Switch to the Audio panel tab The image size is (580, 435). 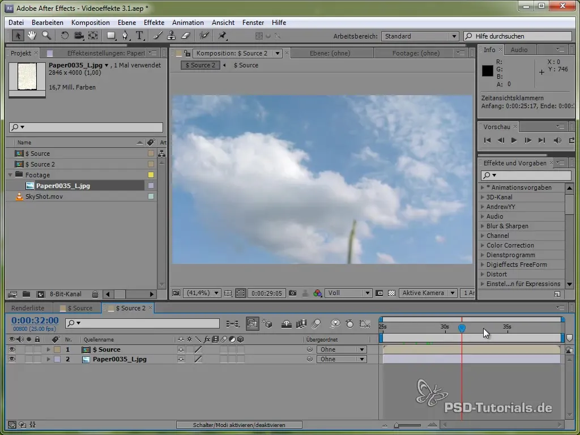coord(519,50)
